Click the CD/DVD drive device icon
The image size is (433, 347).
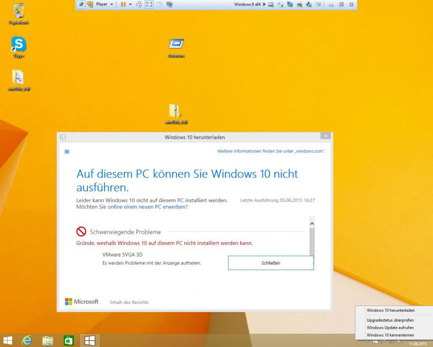pyautogui.click(x=280, y=5)
